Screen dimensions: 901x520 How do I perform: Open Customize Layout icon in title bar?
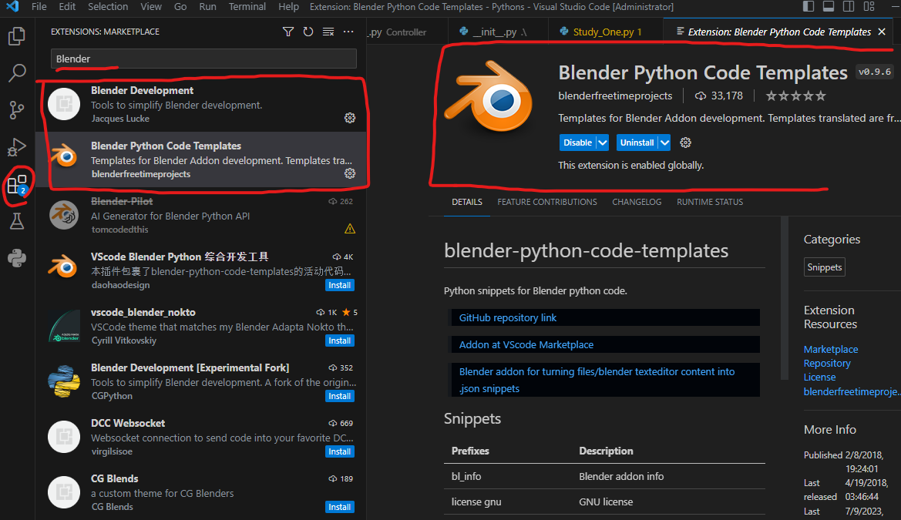click(869, 6)
